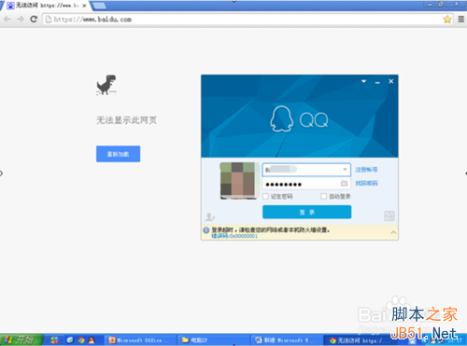Click the show desktop quick launch icon

pos(70,340)
